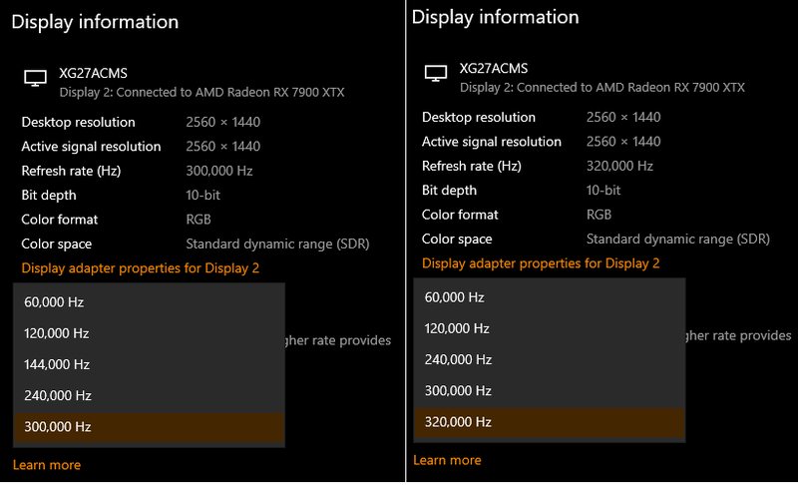Pick 240,000 Hz in the right refresh list

point(457,359)
